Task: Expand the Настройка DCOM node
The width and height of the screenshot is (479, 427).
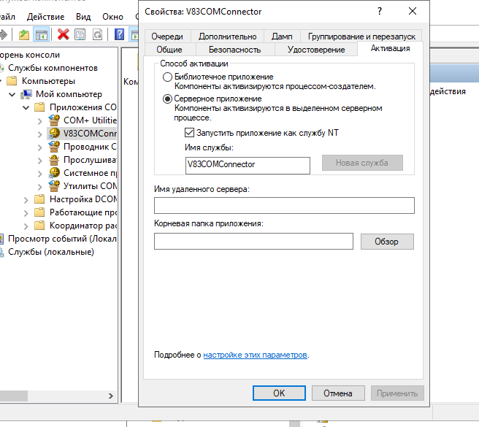Action: [x=26, y=200]
